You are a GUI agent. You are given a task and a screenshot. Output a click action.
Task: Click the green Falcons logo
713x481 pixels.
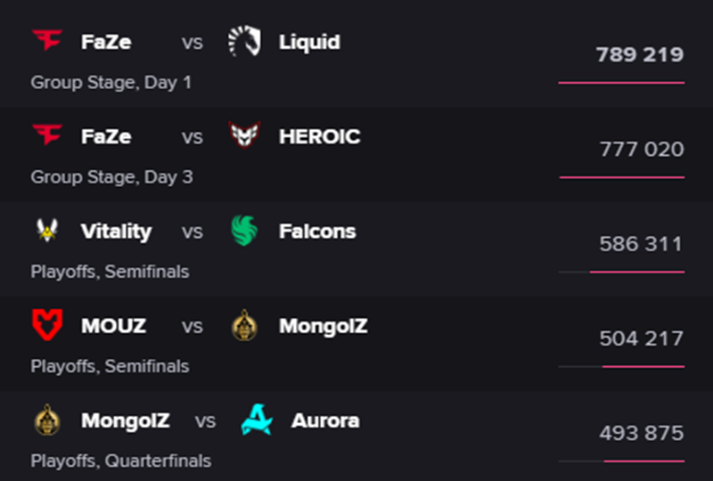tap(244, 231)
